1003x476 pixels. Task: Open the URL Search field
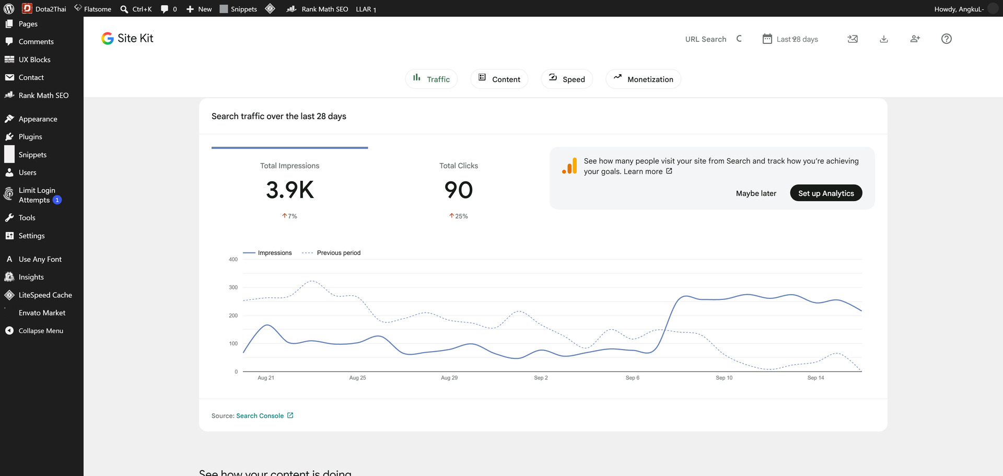click(x=714, y=39)
